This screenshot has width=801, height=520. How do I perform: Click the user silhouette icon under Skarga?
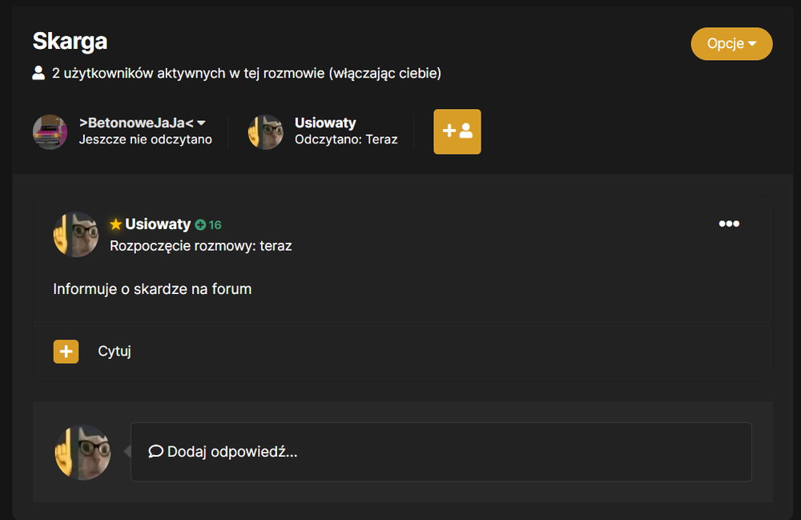(x=38, y=73)
